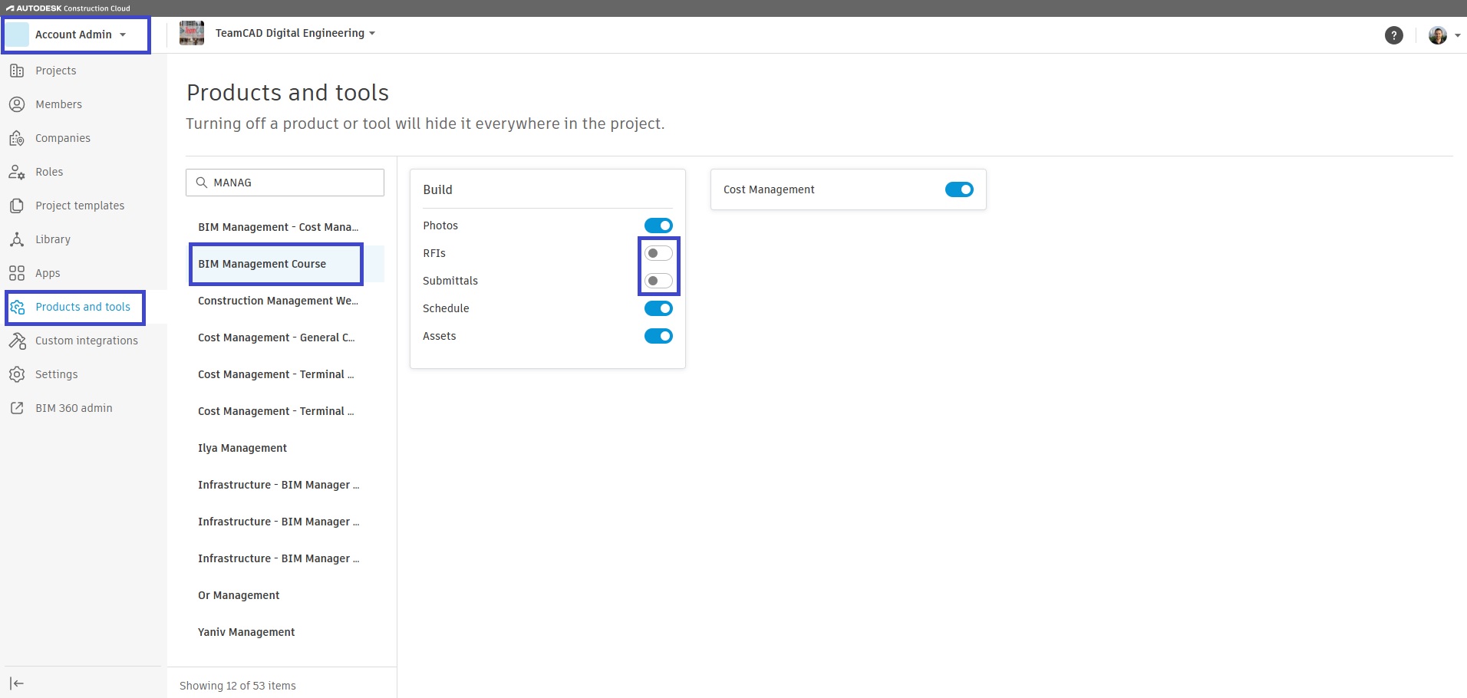This screenshot has height=698, width=1467.
Task: Select Ilya Management from list
Action: 242,448
